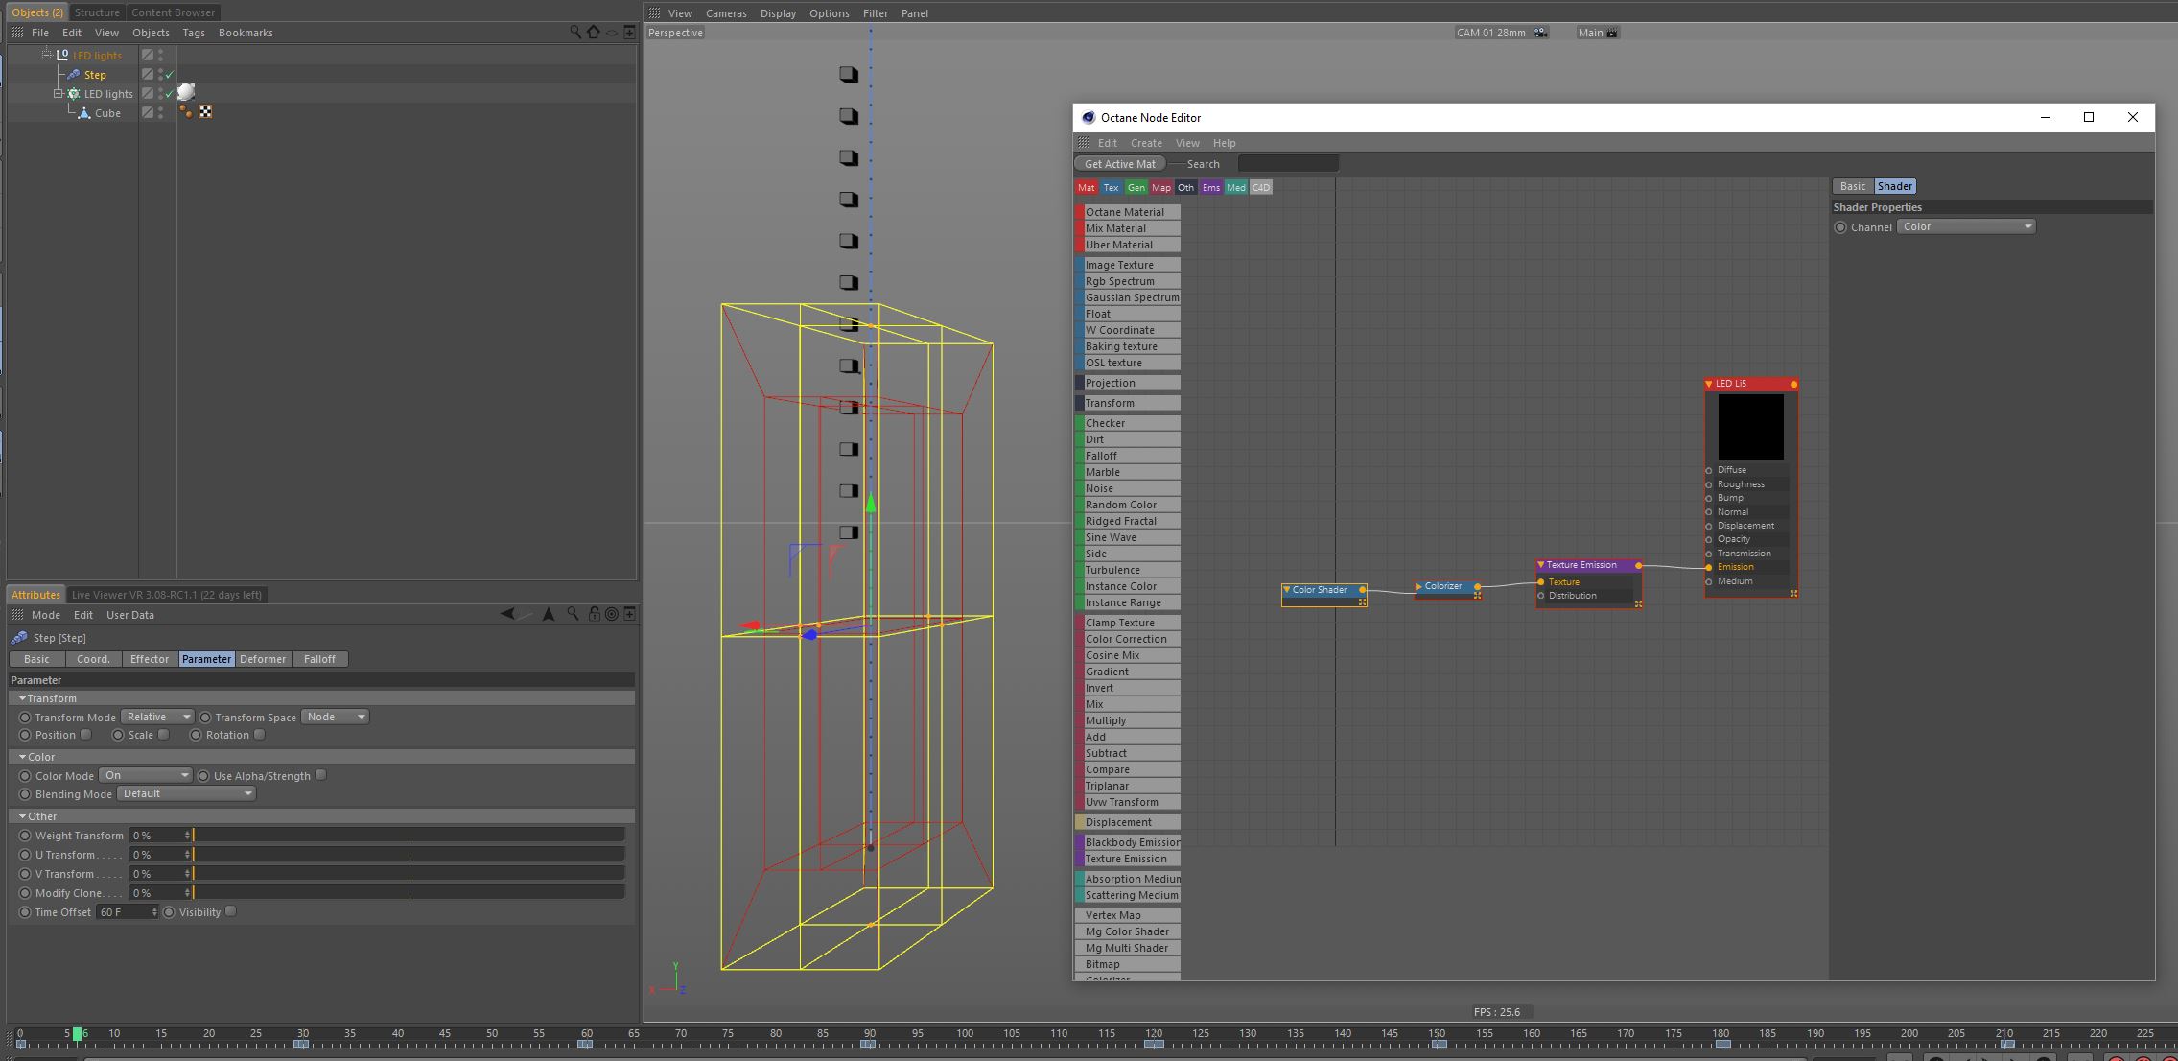The height and width of the screenshot is (1061, 2178).
Task: Click the Step effector icon in object tree
Action: click(74, 74)
